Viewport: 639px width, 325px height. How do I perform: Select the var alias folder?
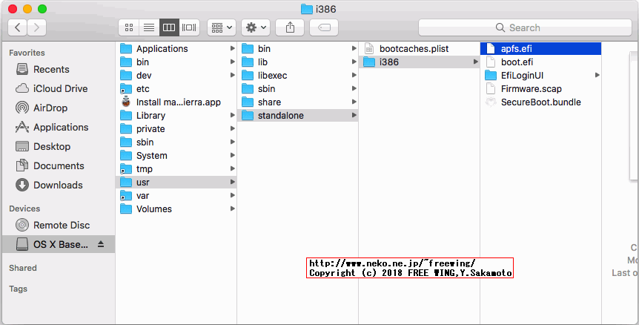[176, 196]
